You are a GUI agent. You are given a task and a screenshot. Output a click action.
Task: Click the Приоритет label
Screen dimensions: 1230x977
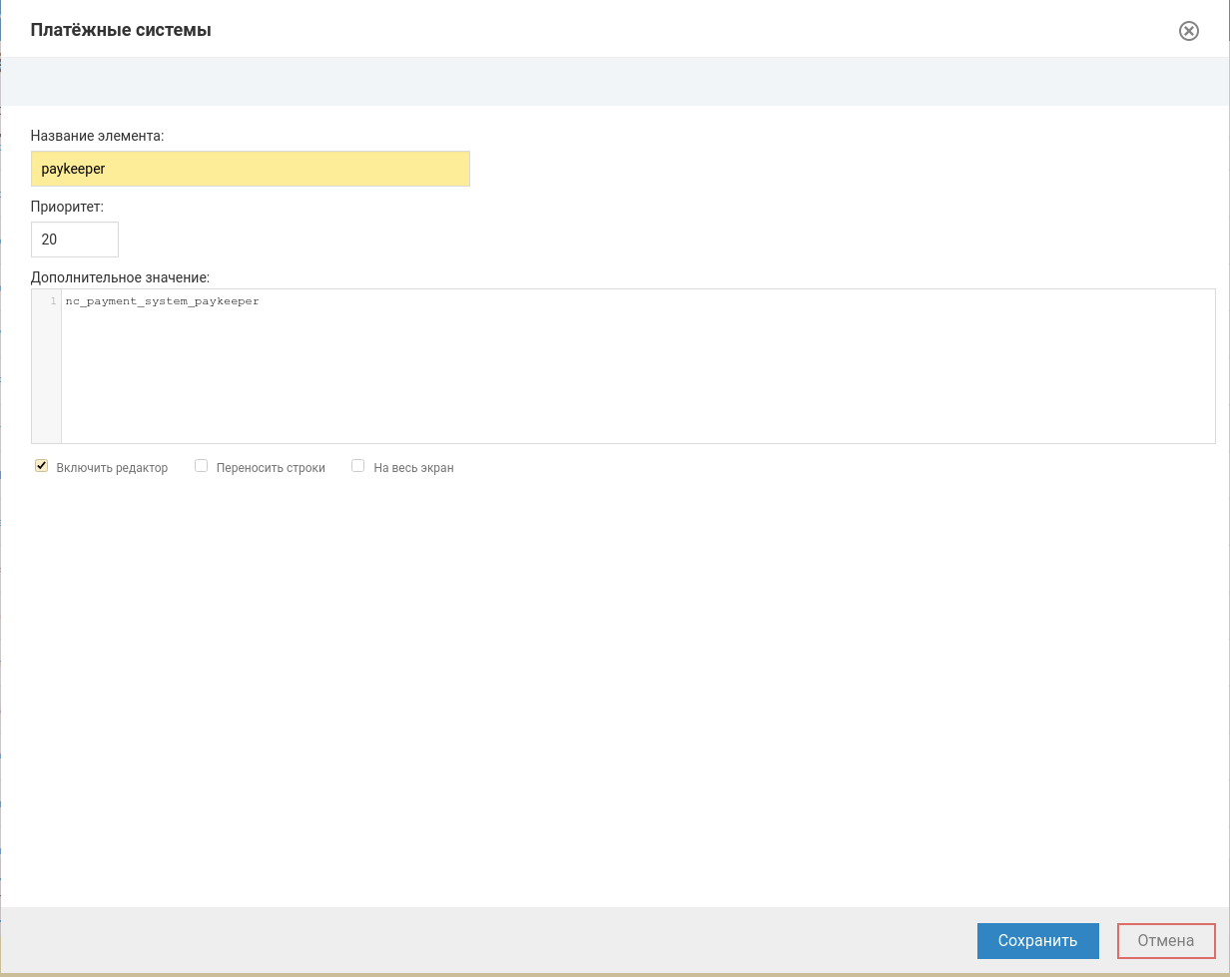click(x=67, y=207)
